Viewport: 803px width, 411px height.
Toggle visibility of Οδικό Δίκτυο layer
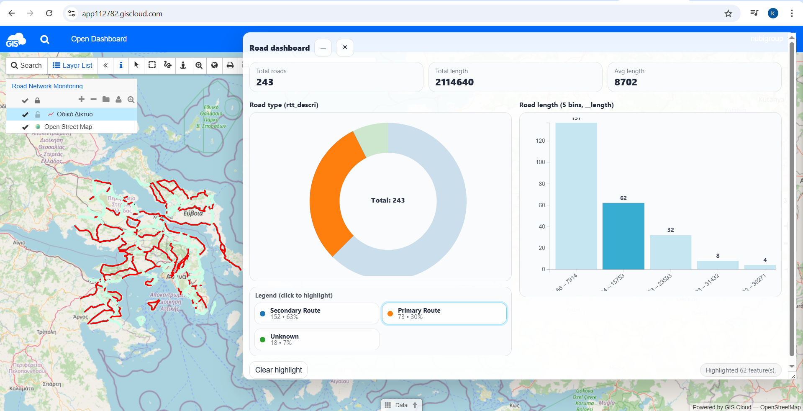click(x=25, y=114)
